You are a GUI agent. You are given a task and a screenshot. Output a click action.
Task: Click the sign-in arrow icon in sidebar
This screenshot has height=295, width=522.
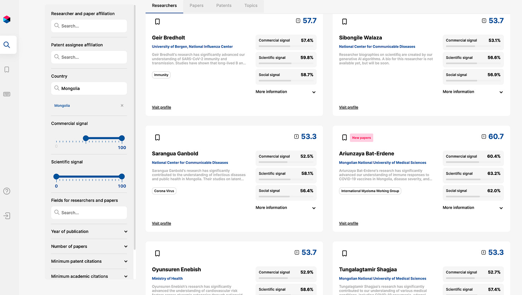tap(6, 216)
